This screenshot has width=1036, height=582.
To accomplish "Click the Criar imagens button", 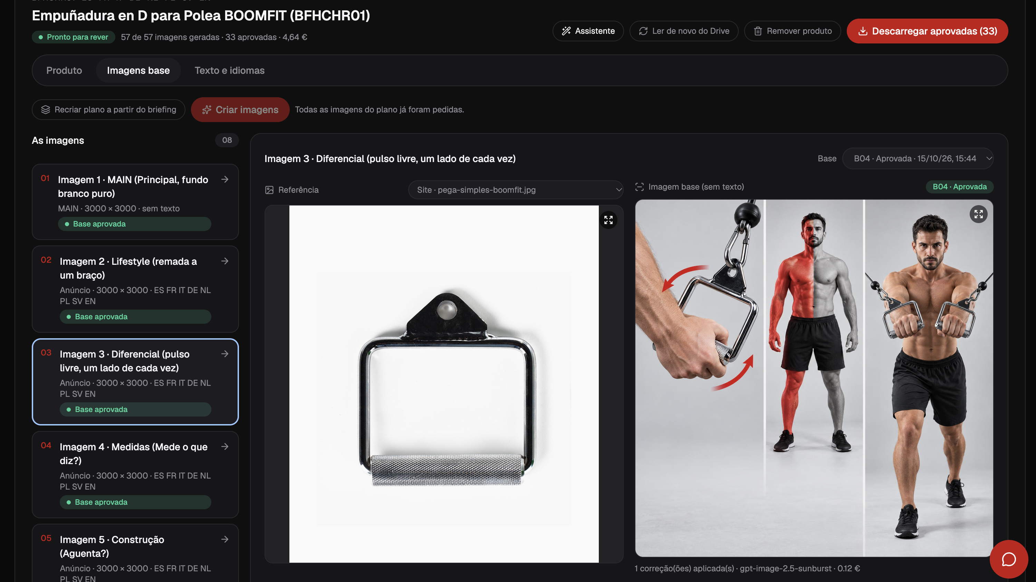I will pos(240,110).
